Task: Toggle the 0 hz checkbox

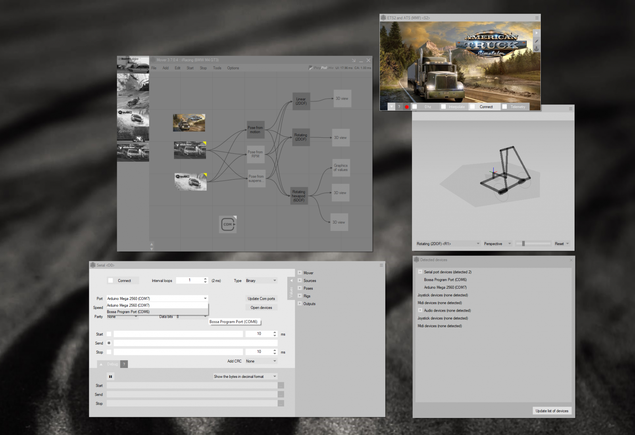Action: [414, 107]
